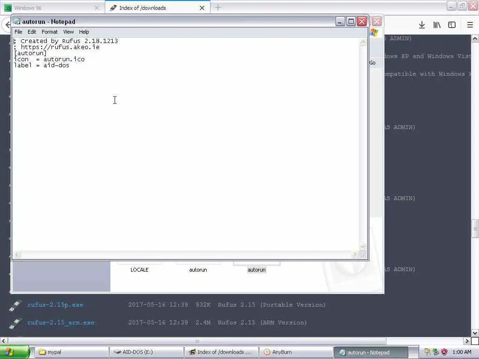Screen dimensions: 479x359
Task: Open the Windows Start button
Action: [15, 352]
